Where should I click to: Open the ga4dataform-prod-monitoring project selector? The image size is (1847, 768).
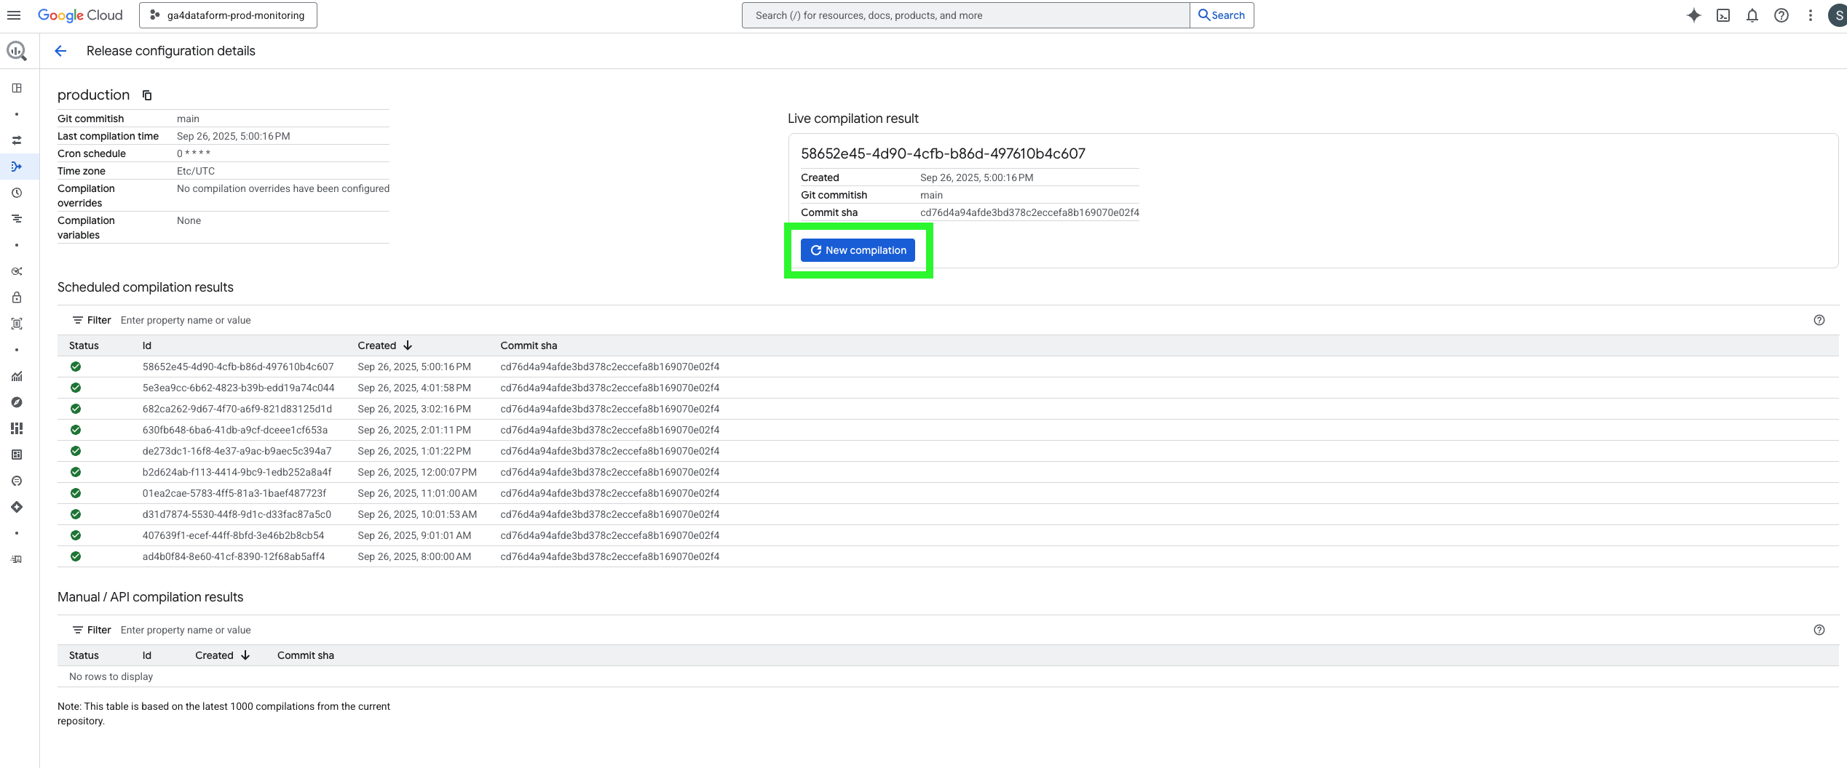(227, 15)
